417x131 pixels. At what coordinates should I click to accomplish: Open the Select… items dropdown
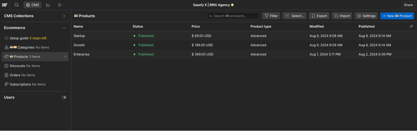294,16
